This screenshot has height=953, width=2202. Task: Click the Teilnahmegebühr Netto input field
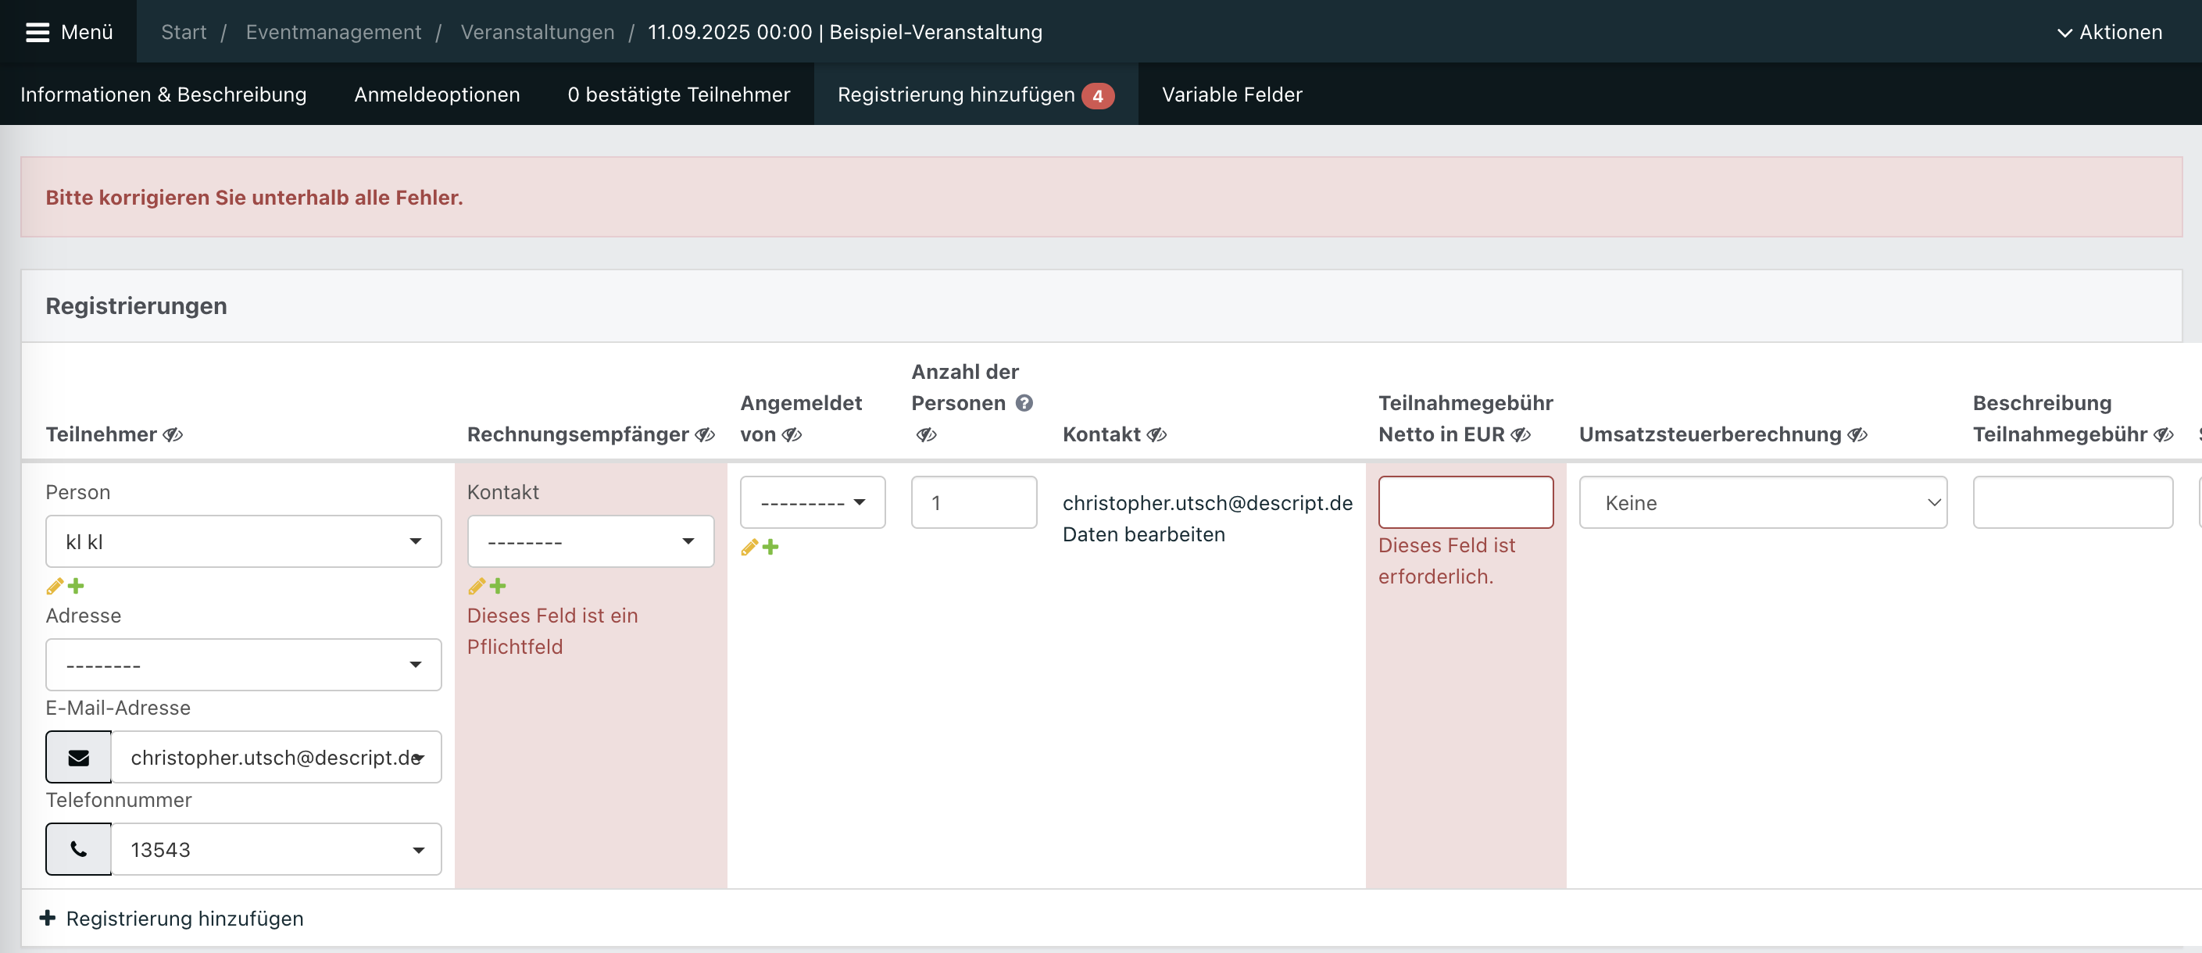click(1465, 503)
